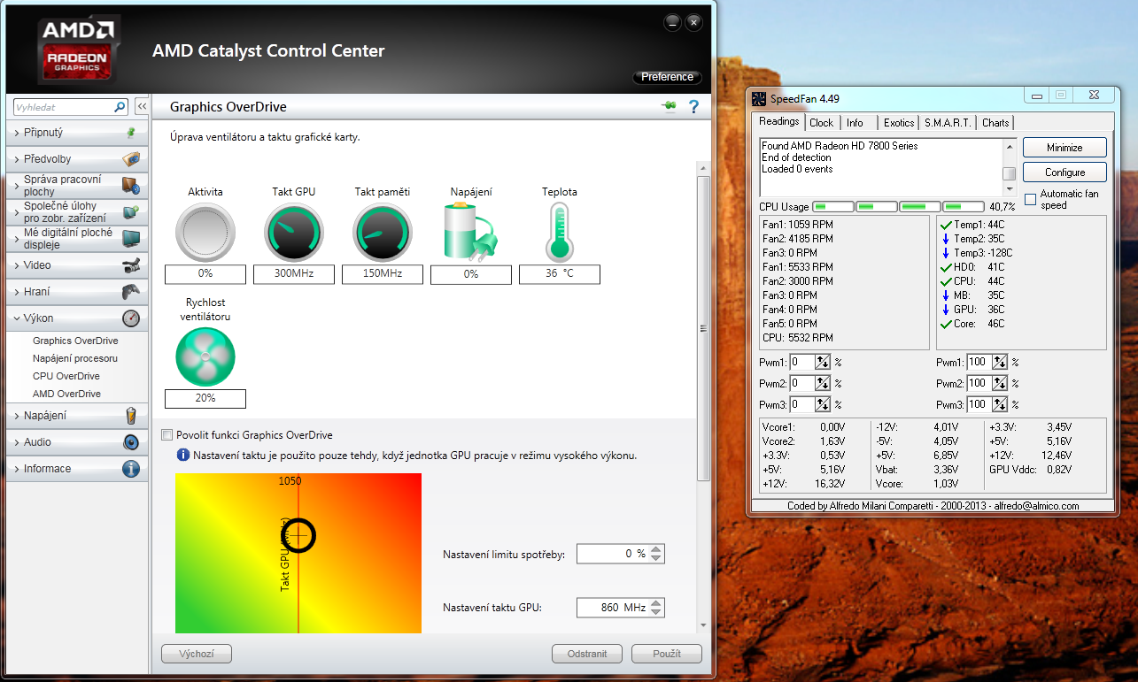Click the Nastavení limitu spotřeby value field

coord(613,554)
